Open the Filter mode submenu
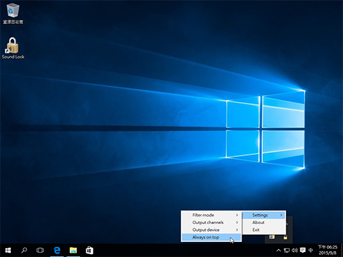The height and width of the screenshot is (257, 343). 211,215
